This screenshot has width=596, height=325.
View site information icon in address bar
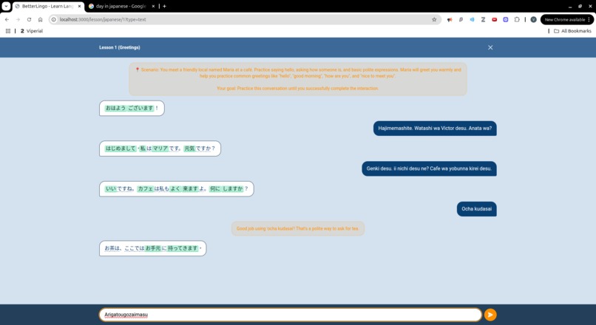[54, 20]
